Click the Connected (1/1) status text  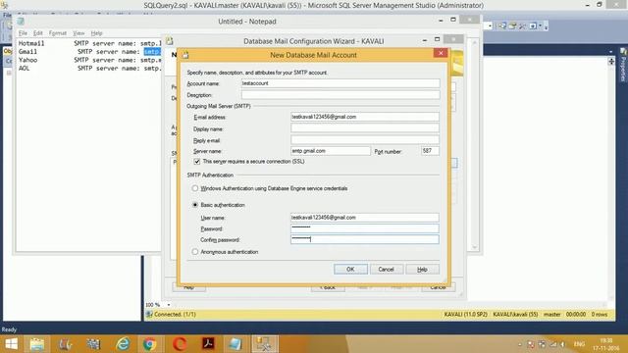pyautogui.click(x=175, y=315)
